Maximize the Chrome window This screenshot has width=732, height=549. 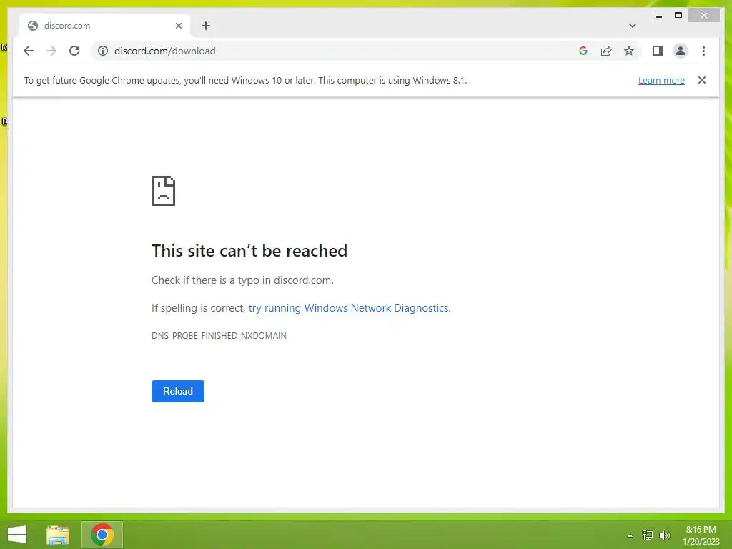coord(678,16)
